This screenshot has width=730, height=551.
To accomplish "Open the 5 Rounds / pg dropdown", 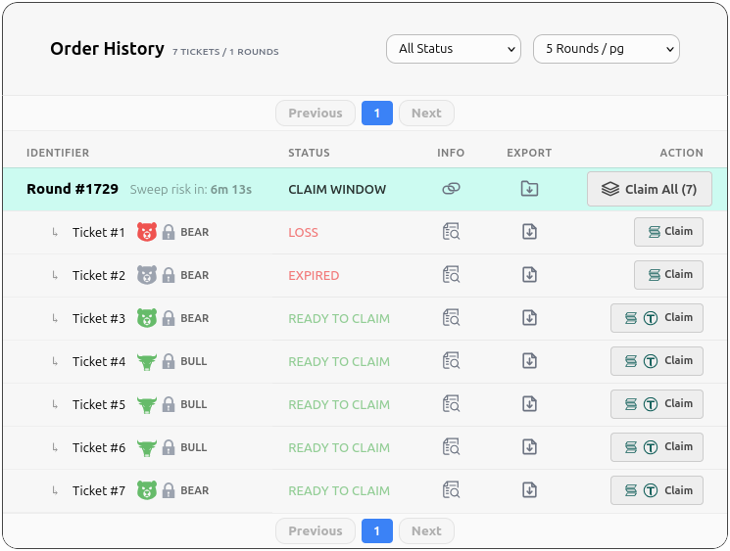I will [607, 49].
